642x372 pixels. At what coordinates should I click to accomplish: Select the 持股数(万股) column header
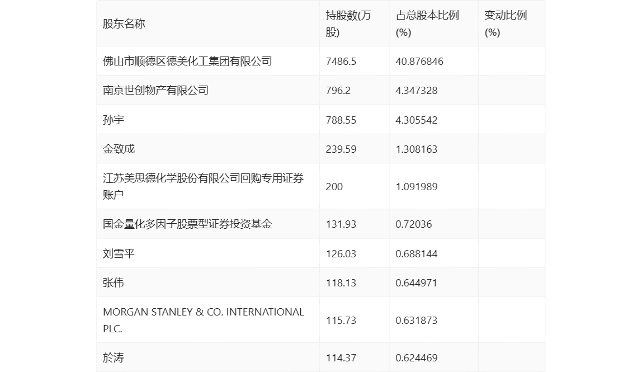(x=348, y=23)
